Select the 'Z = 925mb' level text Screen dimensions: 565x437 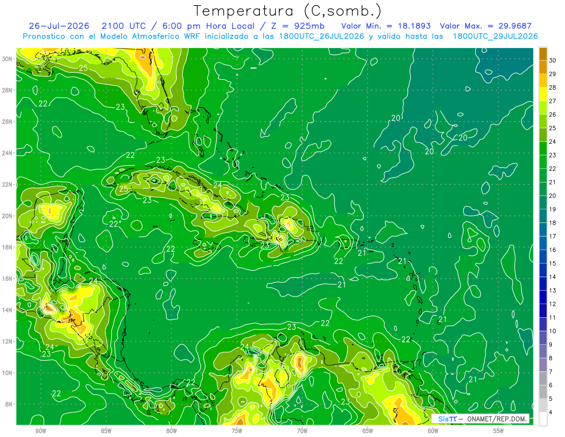click(296, 26)
